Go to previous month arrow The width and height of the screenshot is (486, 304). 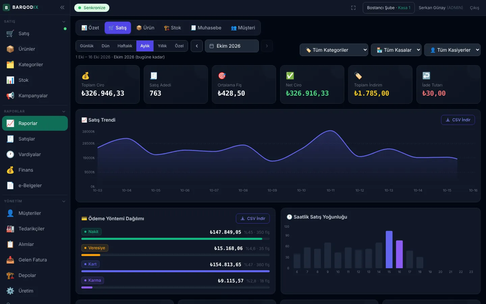[x=197, y=46]
